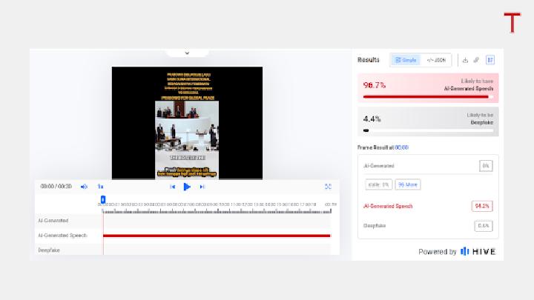This screenshot has width=534, height=300.
Task: Mute the video volume
Action: click(84, 187)
